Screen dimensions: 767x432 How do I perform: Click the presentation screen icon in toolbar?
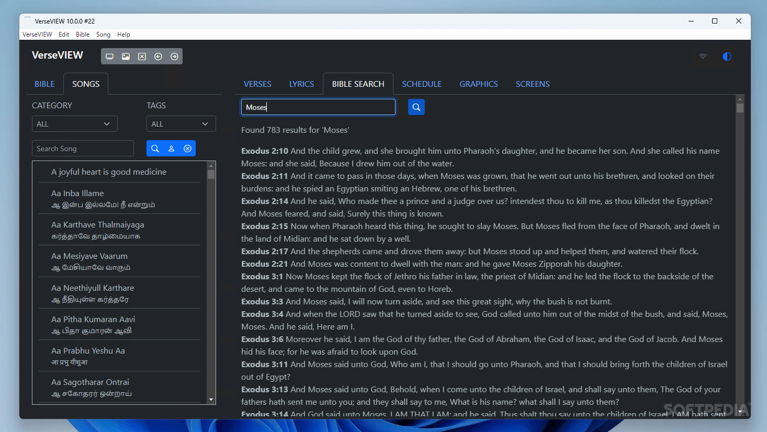click(109, 56)
